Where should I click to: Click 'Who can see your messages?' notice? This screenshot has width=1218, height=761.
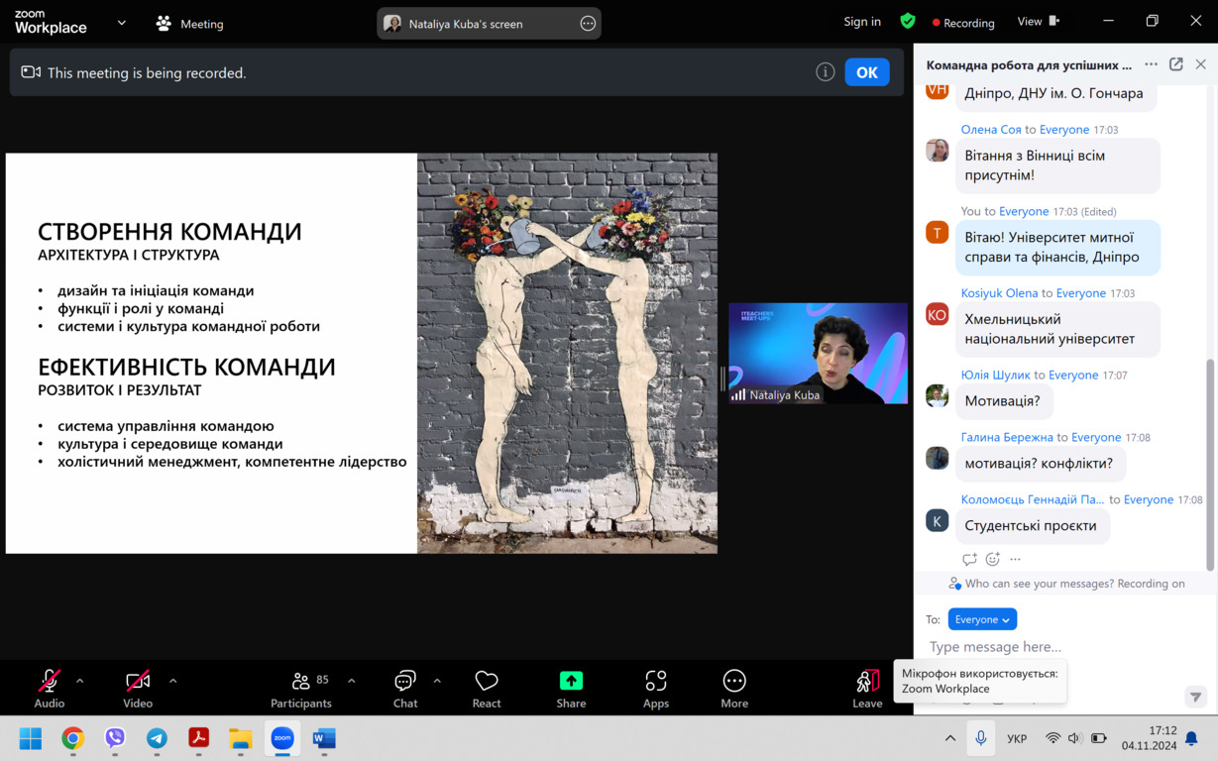(x=1066, y=584)
